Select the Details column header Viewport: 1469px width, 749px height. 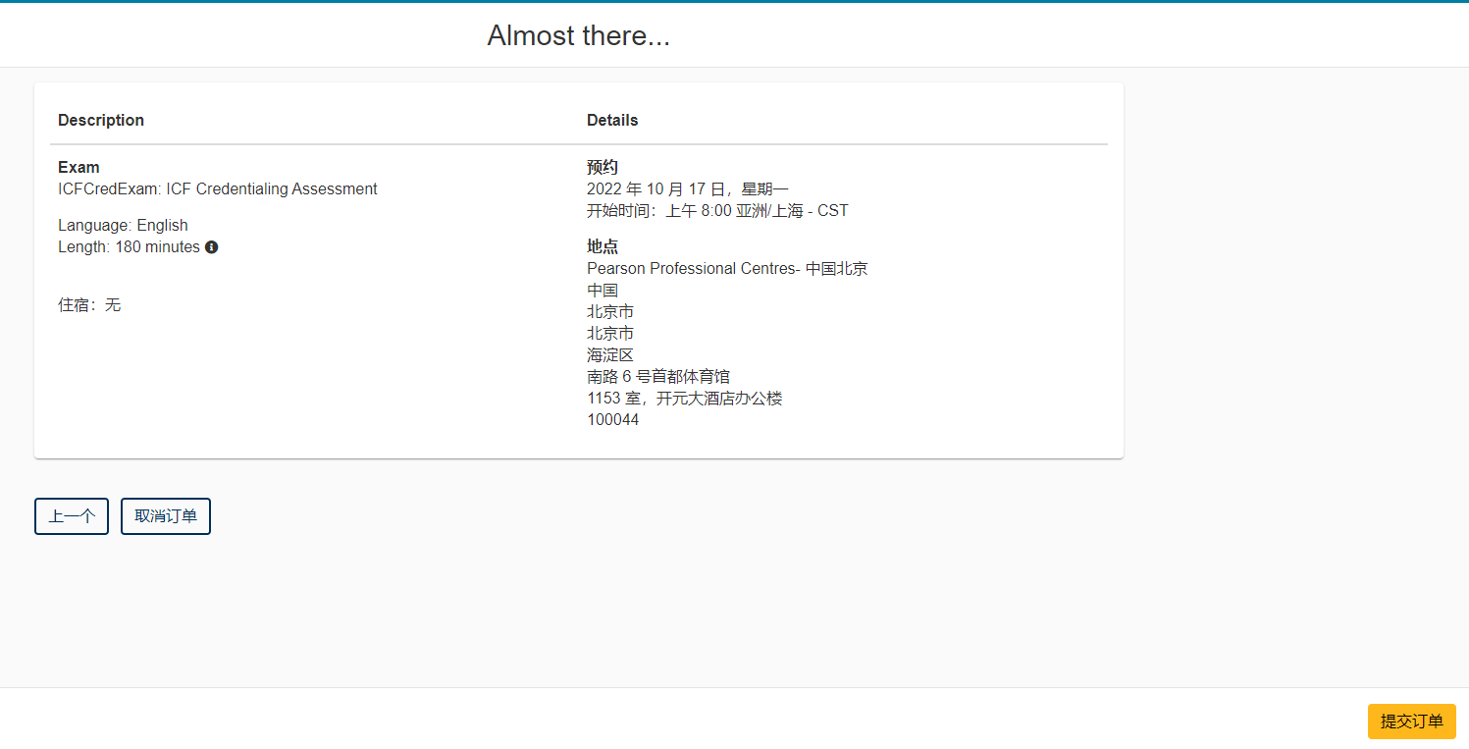(612, 120)
